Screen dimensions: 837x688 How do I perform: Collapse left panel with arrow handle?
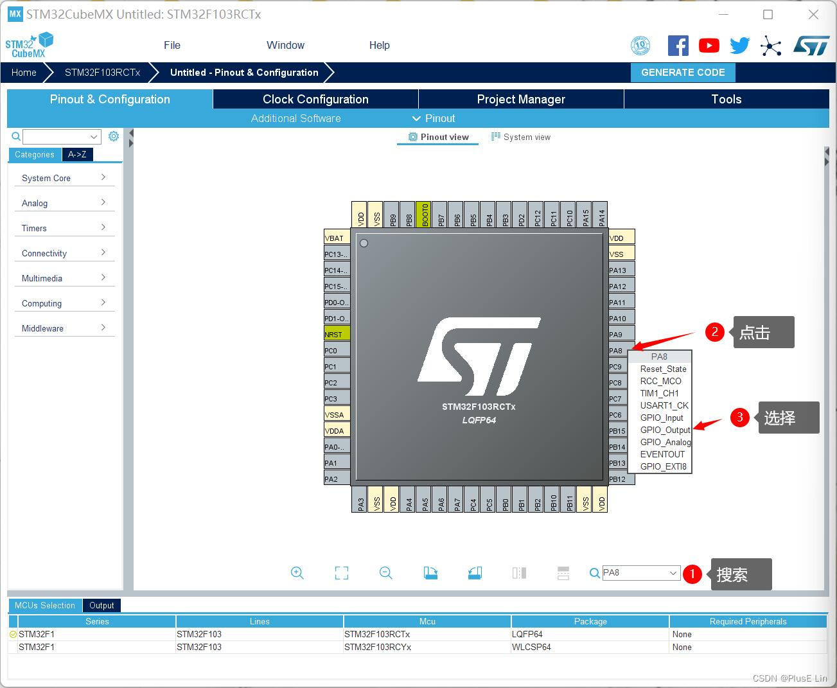click(x=130, y=138)
